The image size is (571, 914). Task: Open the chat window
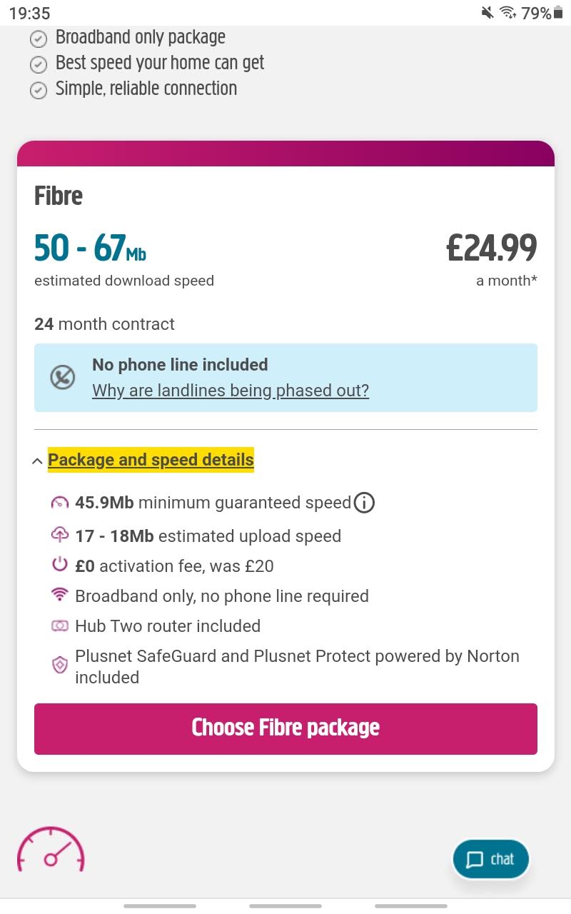(490, 859)
